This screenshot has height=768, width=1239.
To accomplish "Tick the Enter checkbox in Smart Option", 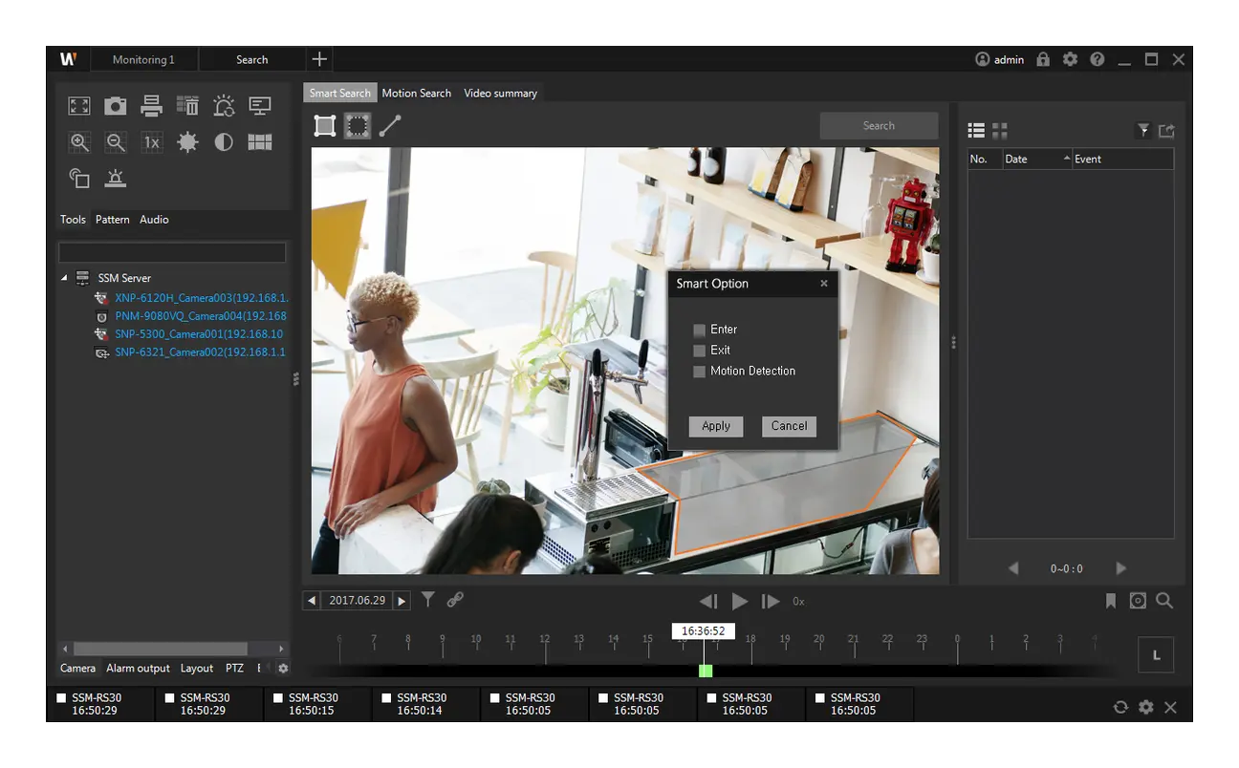I will (x=700, y=330).
